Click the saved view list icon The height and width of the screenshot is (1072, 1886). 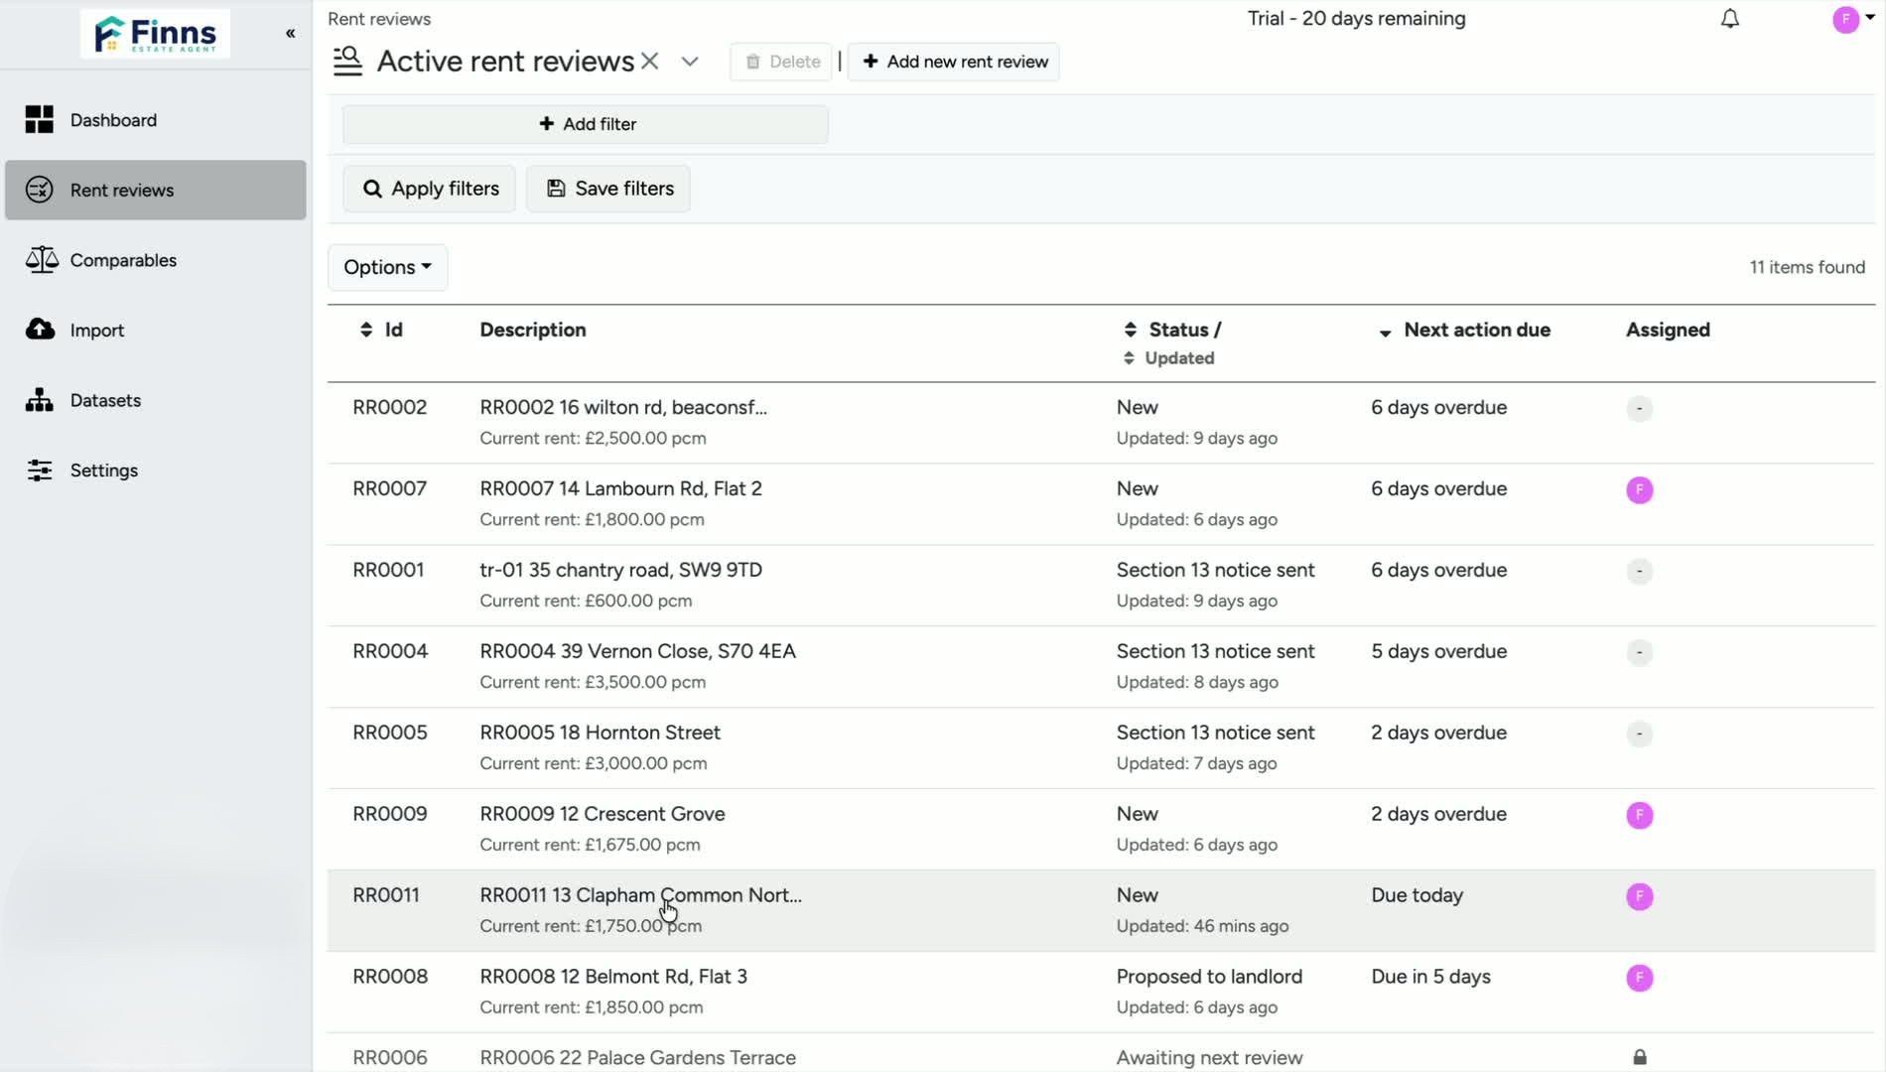pyautogui.click(x=347, y=62)
